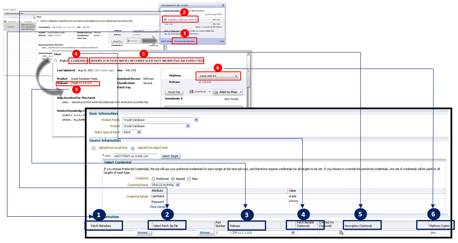
Task: Open the Product dropdown under Basic Information
Action: coord(156,126)
